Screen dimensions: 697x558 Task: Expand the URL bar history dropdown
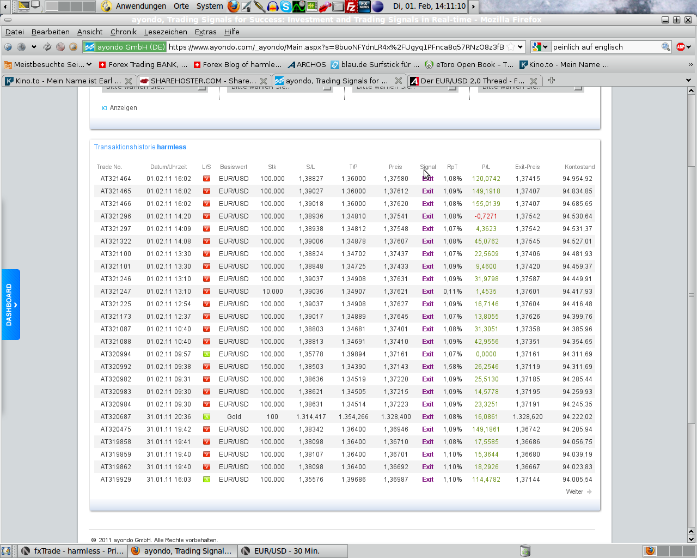tap(521, 47)
